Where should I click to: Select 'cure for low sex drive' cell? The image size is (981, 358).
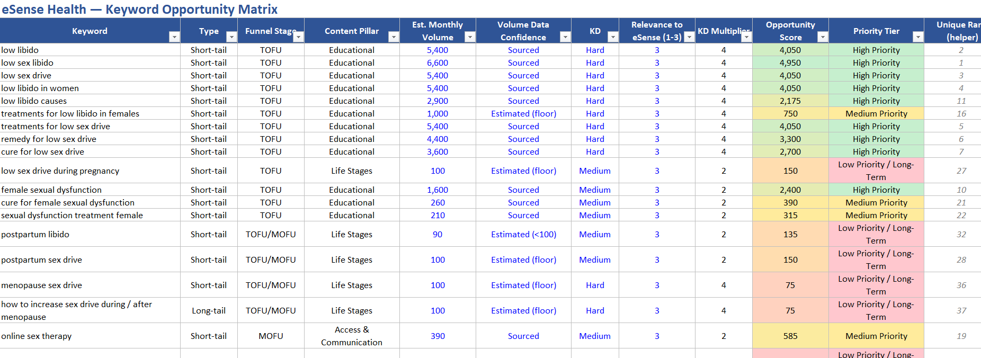(x=90, y=151)
